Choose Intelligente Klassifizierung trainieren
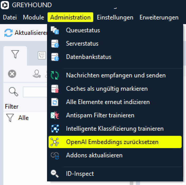Image resolution: width=186 pixels, height=185 pixels. tap(115, 129)
